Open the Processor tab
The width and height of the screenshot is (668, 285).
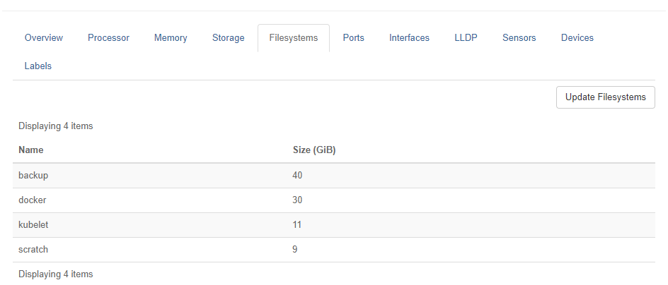(108, 38)
